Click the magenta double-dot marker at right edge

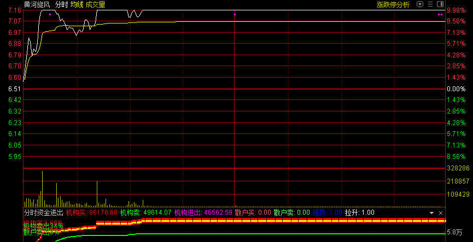coord(440,15)
